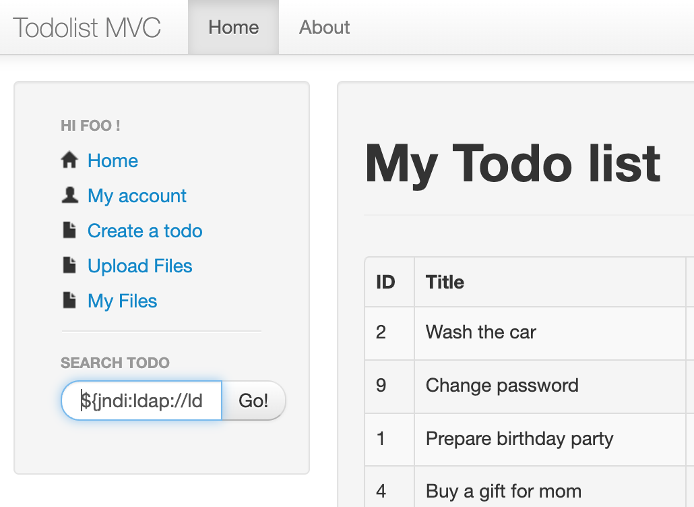Viewport: 694px width, 507px height.
Task: Click the Todolist MVC brand logo
Action: click(86, 27)
